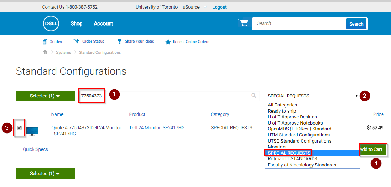
Task: Open the shopping cart icon
Action: (244, 23)
